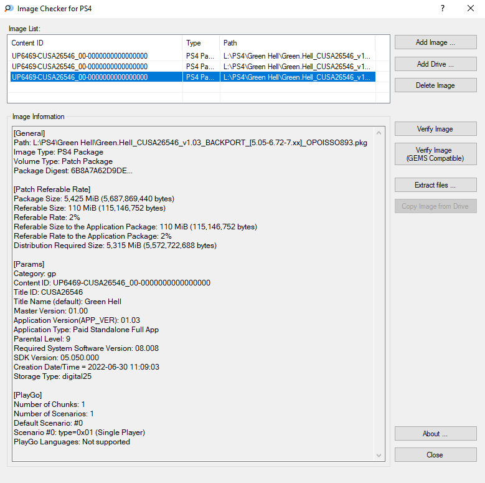Open the About dialog
This screenshot has height=483, width=485.
[x=436, y=434]
